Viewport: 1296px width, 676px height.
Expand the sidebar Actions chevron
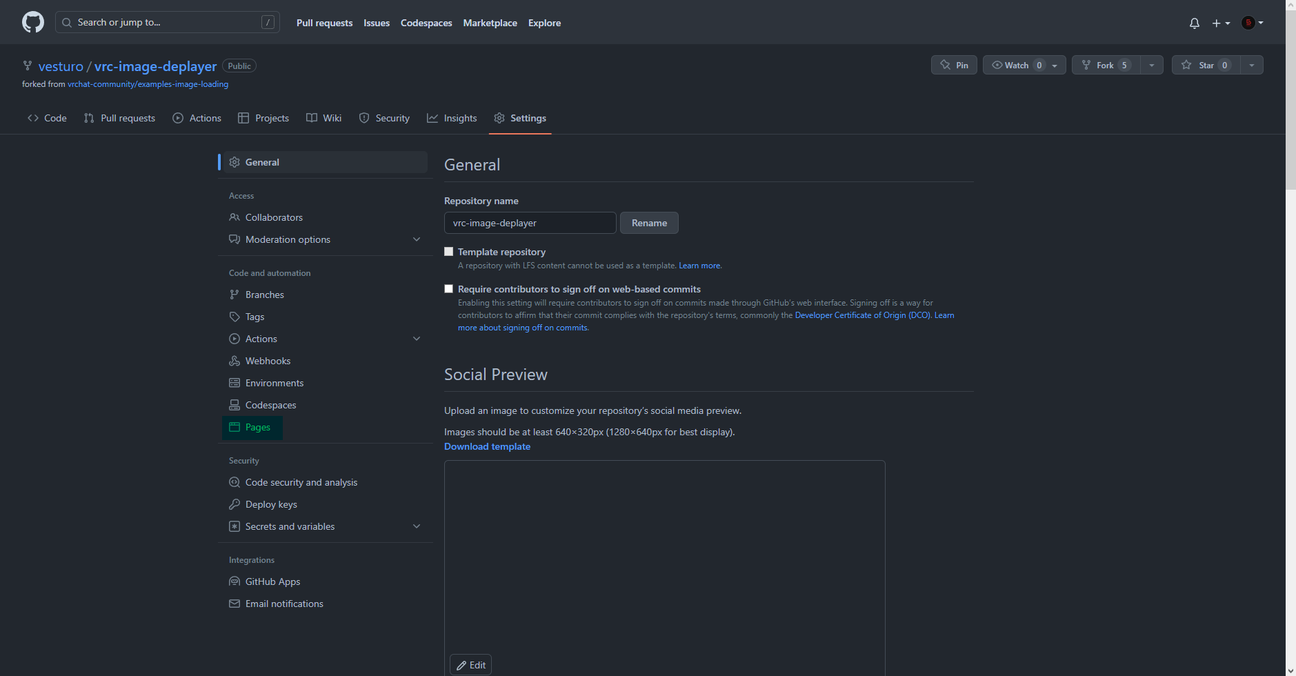click(417, 339)
